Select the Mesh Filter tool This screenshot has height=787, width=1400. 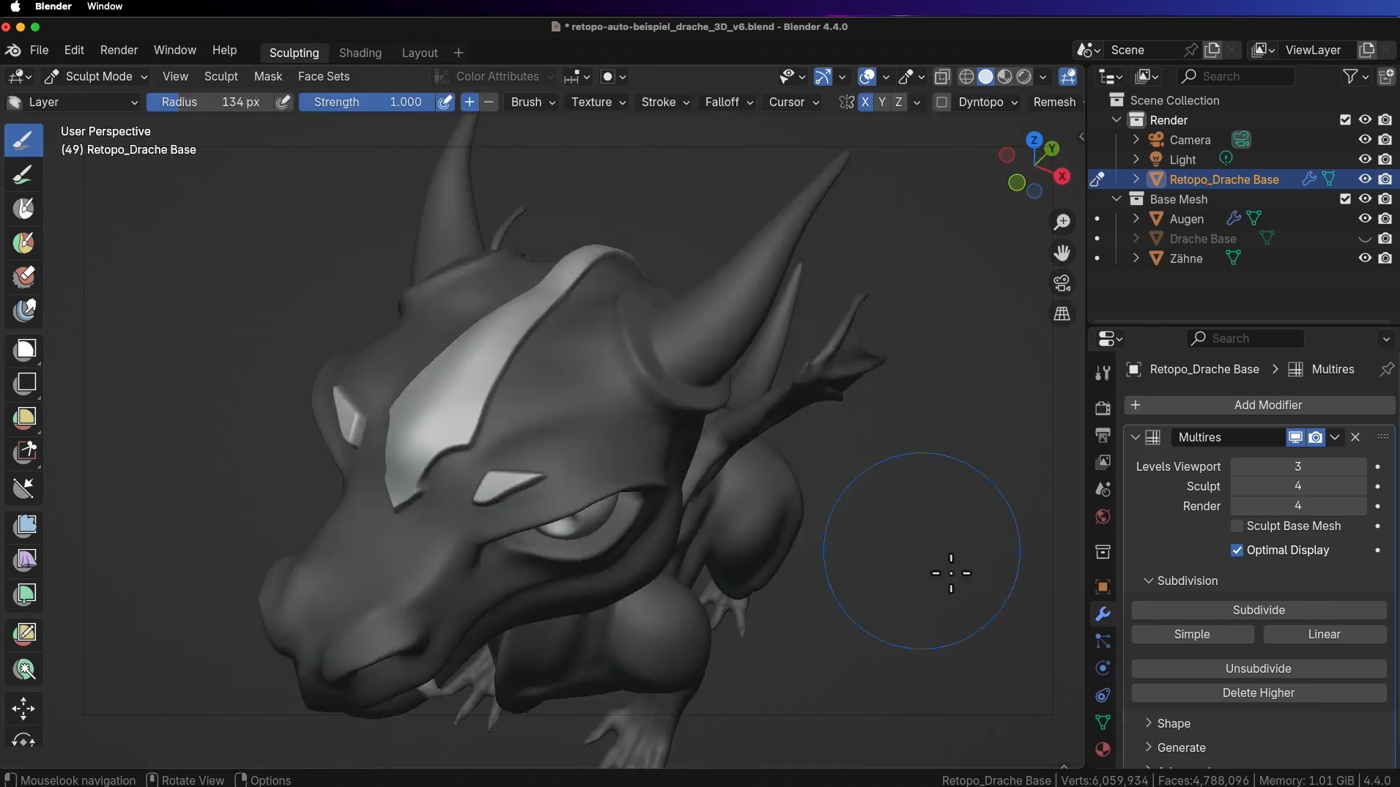pos(23,526)
